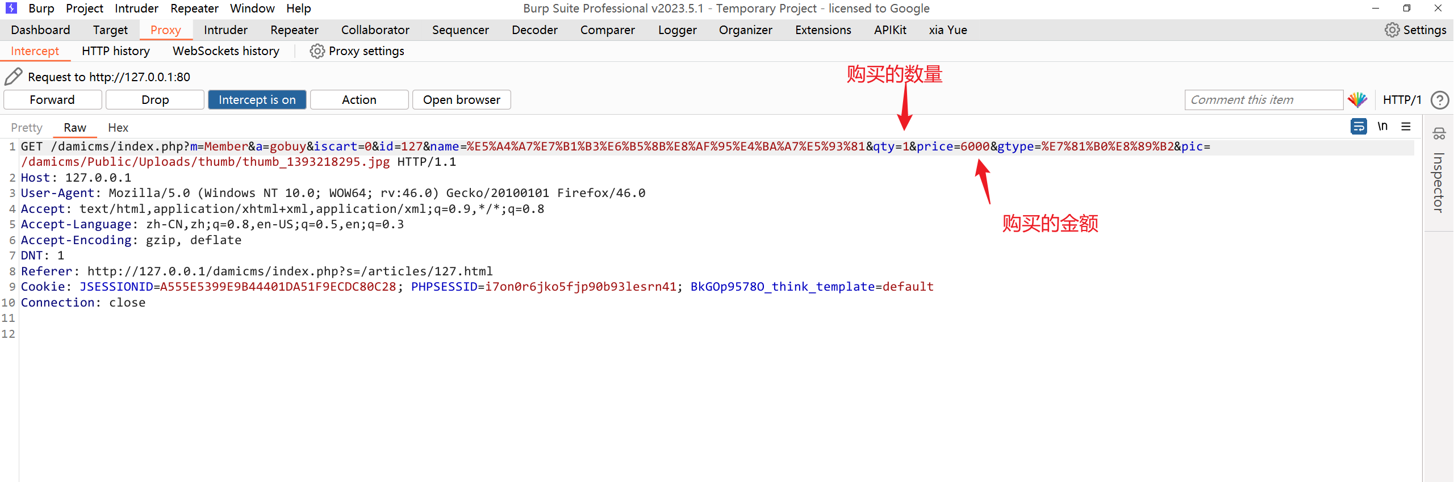The height and width of the screenshot is (482, 1454).
Task: Click the Referer header line
Action: pos(257,271)
